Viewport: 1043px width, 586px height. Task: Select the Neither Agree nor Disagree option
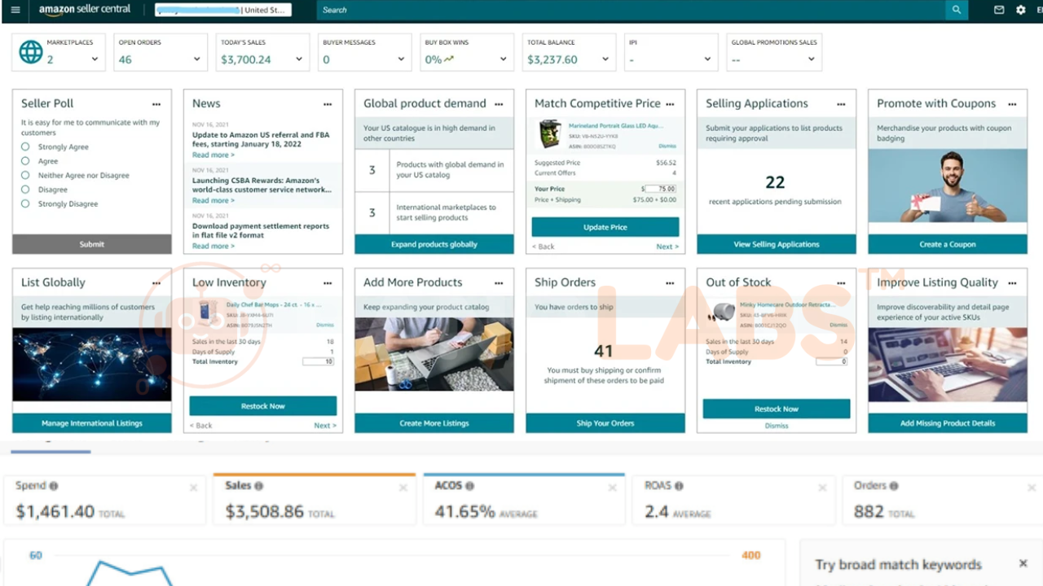[x=25, y=175]
